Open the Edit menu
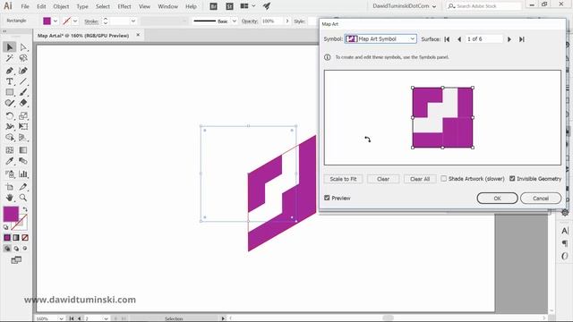The image size is (573, 322). (x=41, y=6)
